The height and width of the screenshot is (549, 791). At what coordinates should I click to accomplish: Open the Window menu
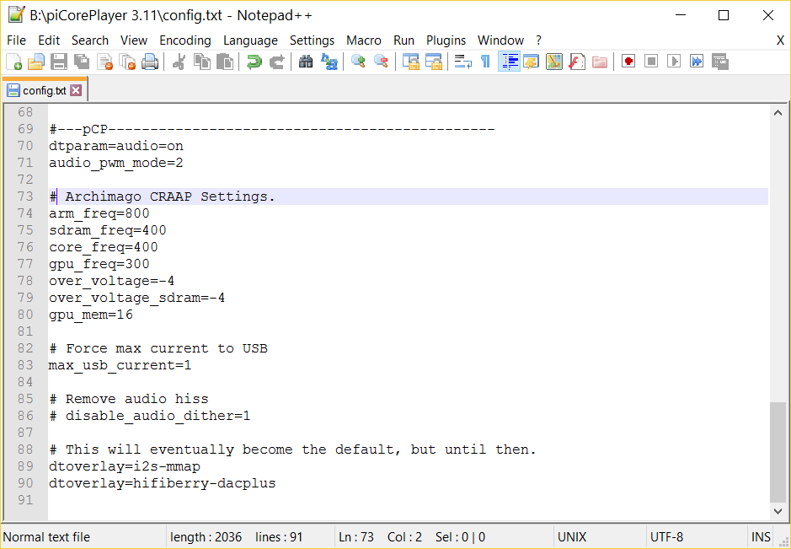(x=500, y=40)
